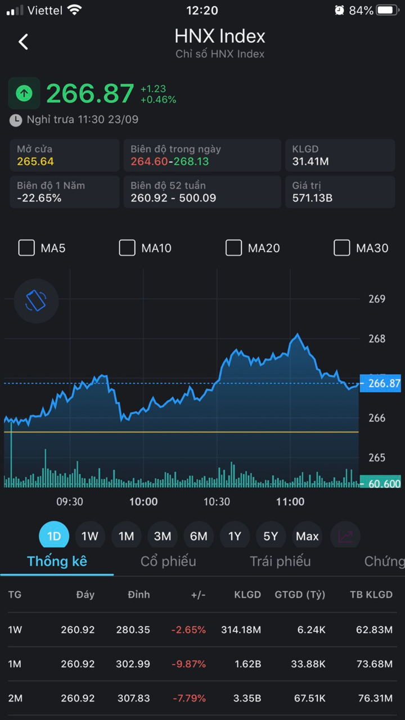This screenshot has height=720, width=405.
Task: Tap the battery icon in status bar
Action: 388,10
